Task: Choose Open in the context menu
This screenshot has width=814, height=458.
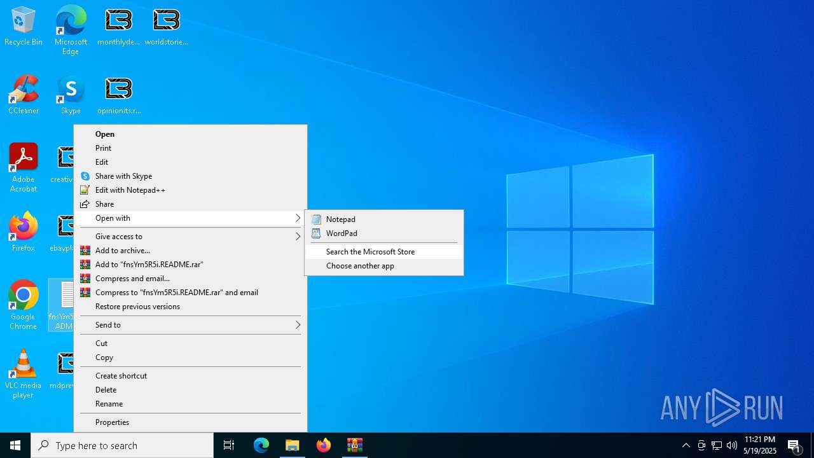Action: pos(190,134)
